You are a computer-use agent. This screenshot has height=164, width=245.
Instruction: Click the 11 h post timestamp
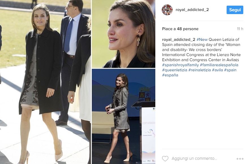click(x=240, y=29)
